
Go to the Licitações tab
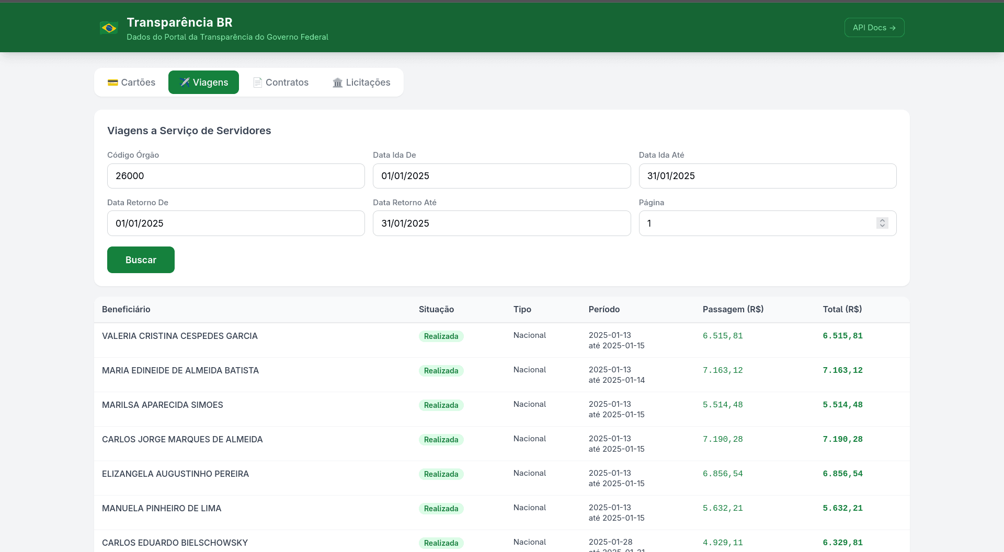pos(361,83)
